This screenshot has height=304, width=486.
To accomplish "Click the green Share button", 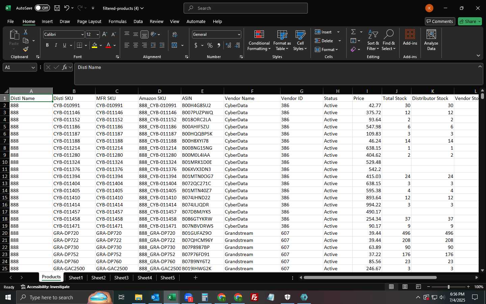I will tap(470, 21).
